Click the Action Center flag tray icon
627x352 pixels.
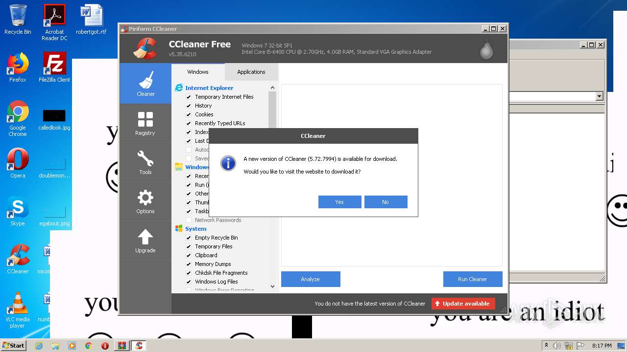pos(579,346)
